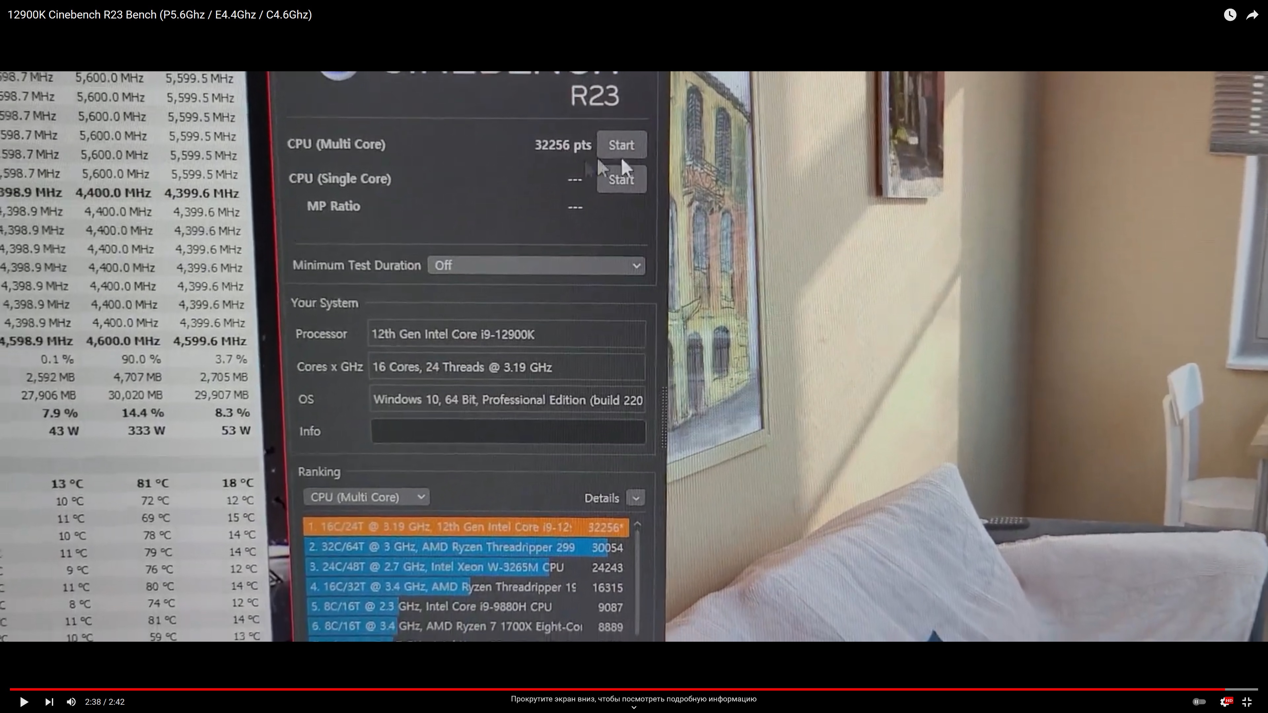Screen dimensions: 1268x713
Task: Click the 12900K Cinebench video title
Action: (159, 15)
